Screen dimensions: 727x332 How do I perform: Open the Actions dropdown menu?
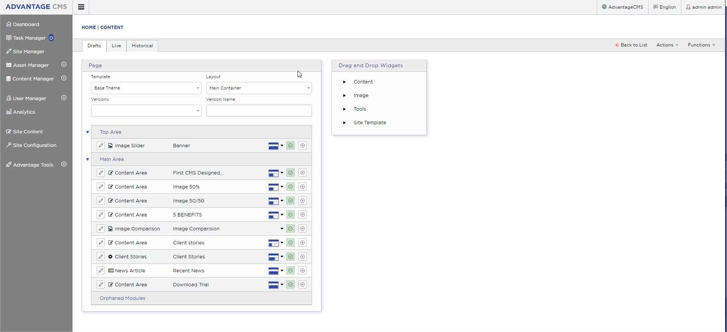coord(667,45)
